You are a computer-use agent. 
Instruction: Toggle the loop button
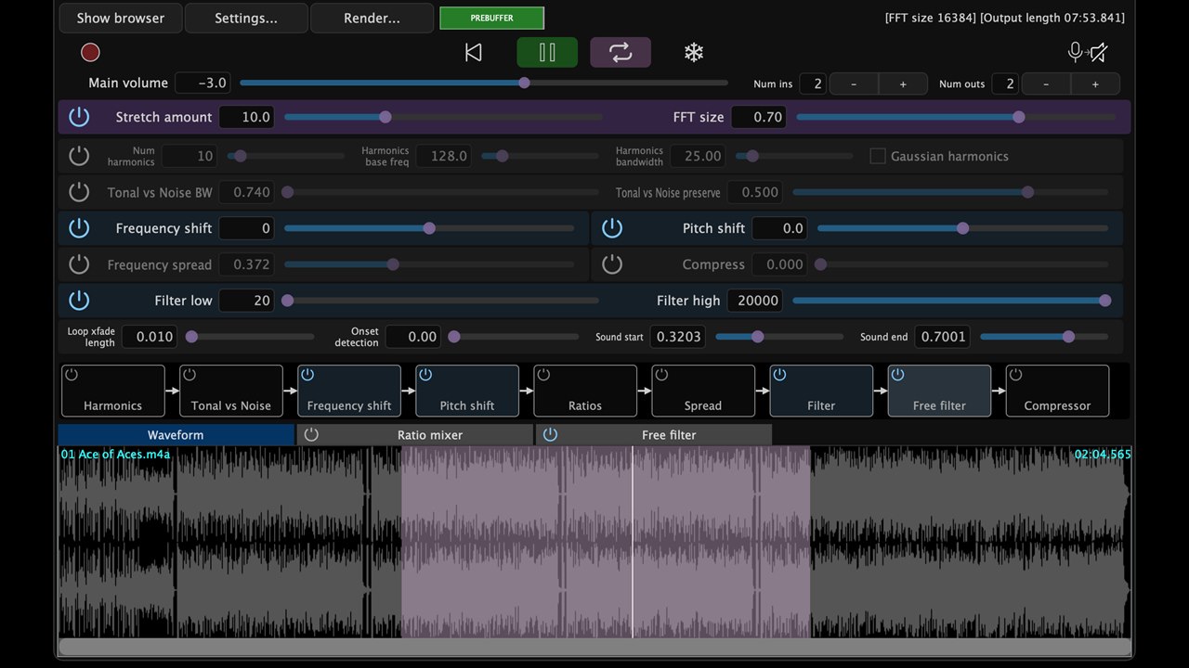pos(621,52)
